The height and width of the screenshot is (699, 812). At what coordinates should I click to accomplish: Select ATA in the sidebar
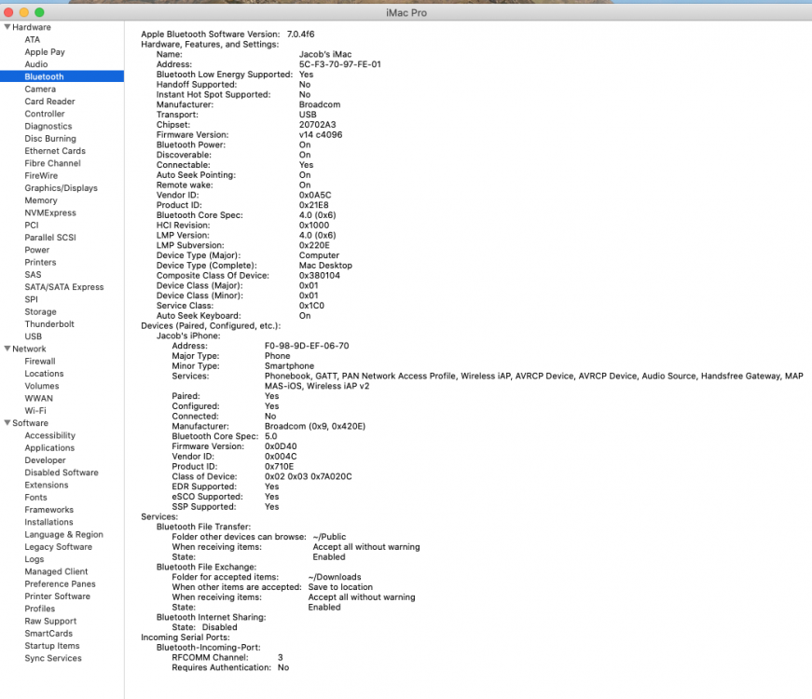tap(32, 39)
